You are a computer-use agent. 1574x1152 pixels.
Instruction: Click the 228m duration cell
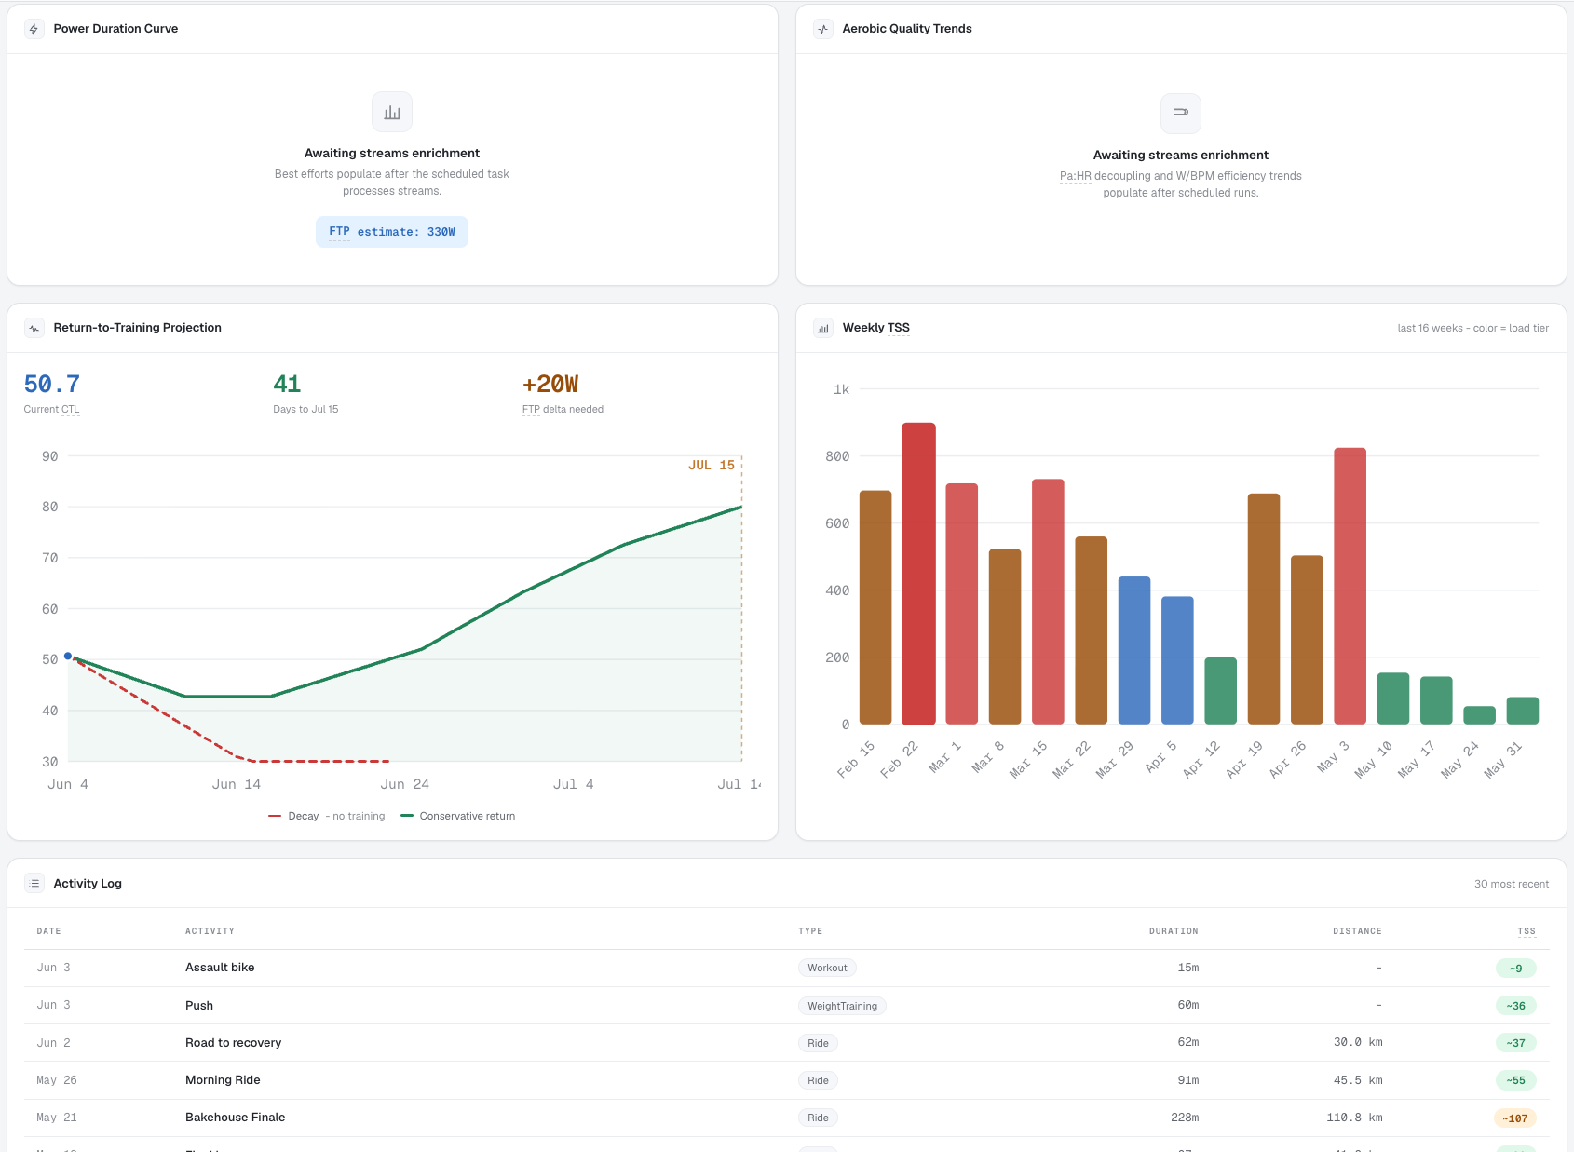pos(1185,1118)
